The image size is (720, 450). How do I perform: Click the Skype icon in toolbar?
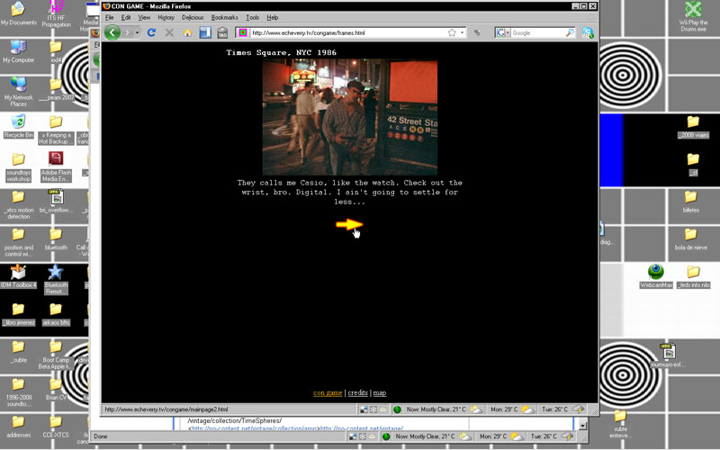[x=588, y=32]
